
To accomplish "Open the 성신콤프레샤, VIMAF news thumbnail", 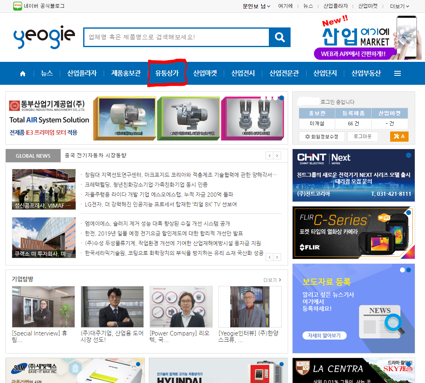I will coord(44,189).
